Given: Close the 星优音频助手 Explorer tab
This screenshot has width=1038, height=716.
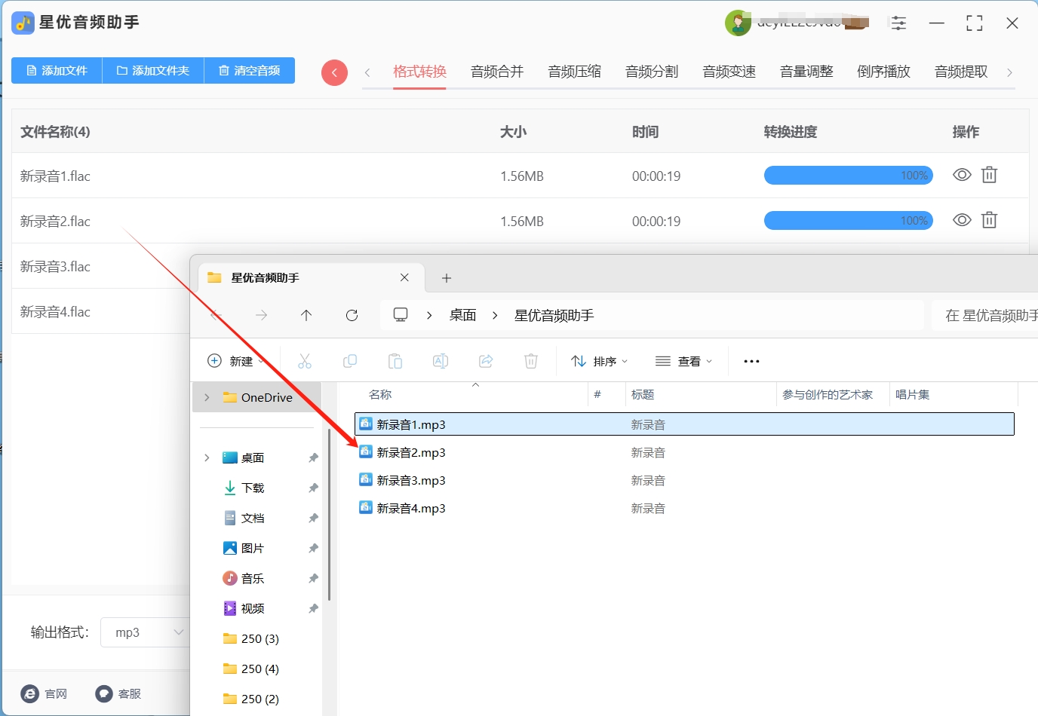Looking at the screenshot, I should click(404, 277).
